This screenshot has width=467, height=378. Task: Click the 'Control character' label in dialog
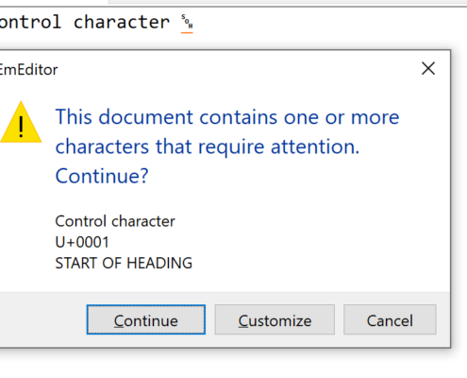[x=115, y=221]
